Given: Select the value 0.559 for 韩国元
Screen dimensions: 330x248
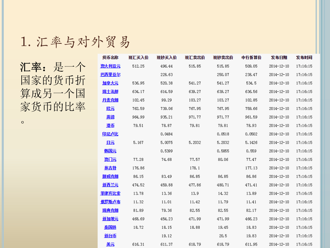Looking at the screenshot, I should click(x=251, y=151).
